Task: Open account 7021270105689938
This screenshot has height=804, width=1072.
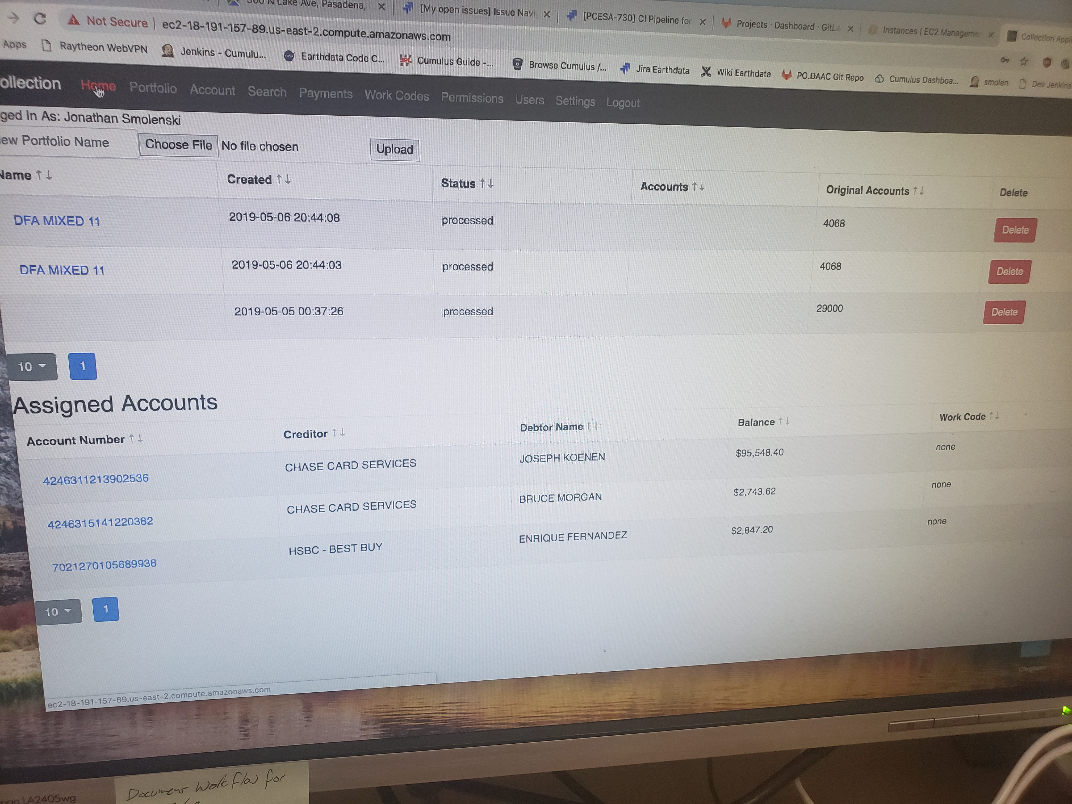Action: tap(104, 565)
